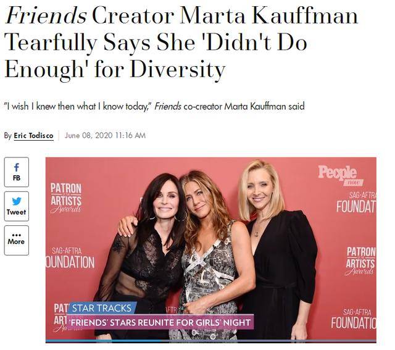The height and width of the screenshot is (350, 395).
Task: Click 'FRIENDS' STARS REUNITE FOR GIRLS' NIGHT caption
Action: [160, 322]
